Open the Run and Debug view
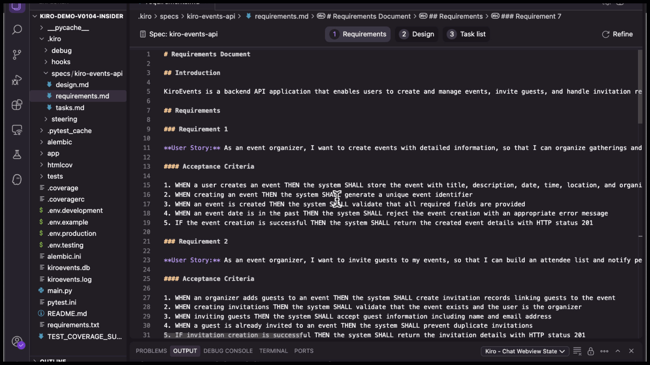Screen dimensions: 650x365 point(17,80)
